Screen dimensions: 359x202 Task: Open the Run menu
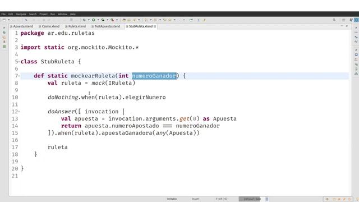[53, 14]
